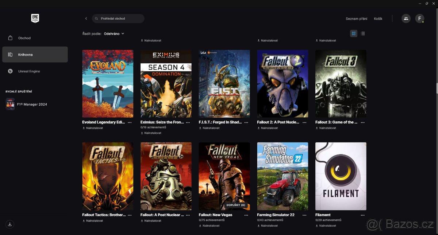Click Nainstalovat under Fallout 3
Viewport: 438px width, 235px height.
(327, 128)
